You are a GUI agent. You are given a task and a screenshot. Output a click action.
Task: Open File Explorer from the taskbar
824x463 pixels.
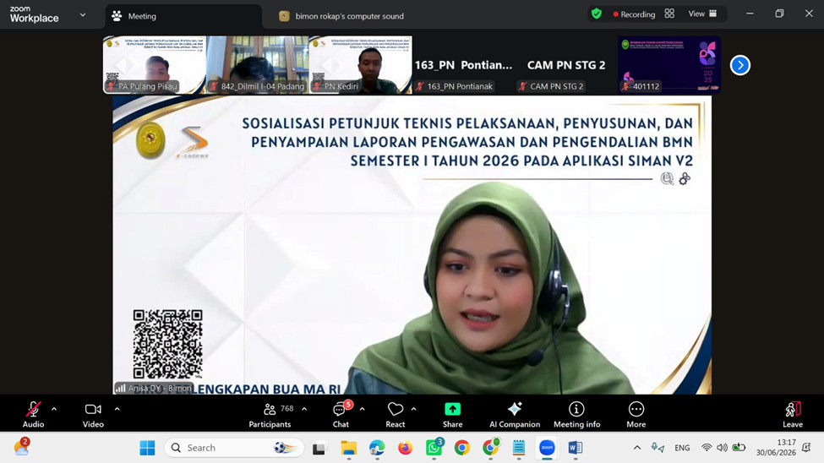[x=348, y=448]
